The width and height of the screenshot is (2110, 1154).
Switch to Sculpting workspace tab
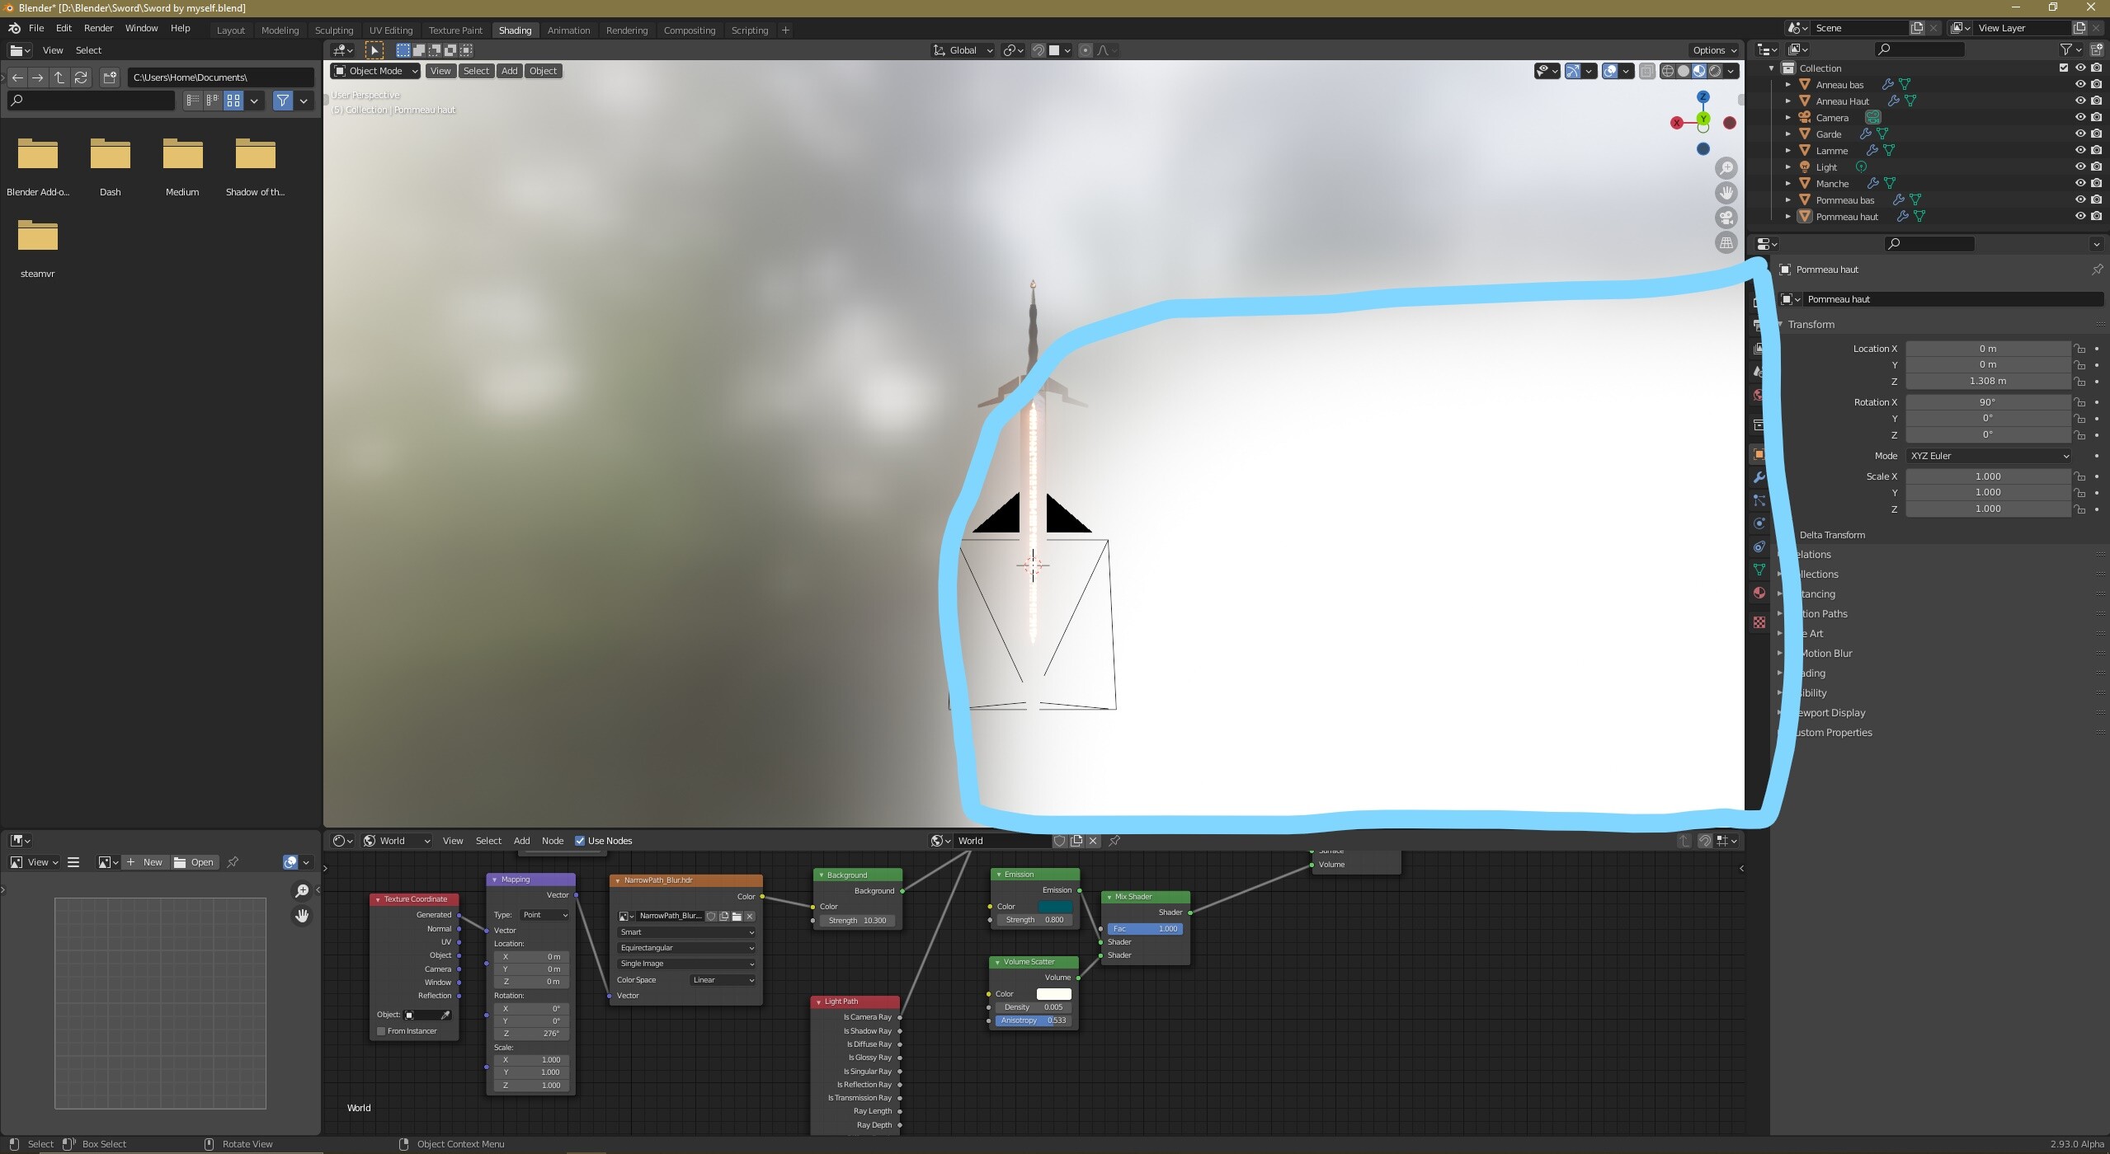coord(334,30)
